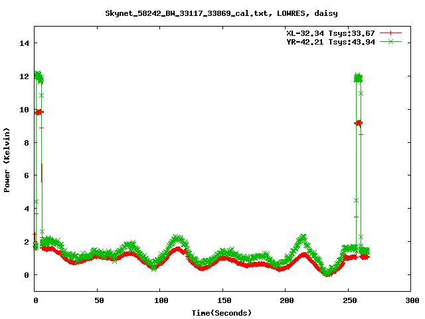Image resolution: width=425 pixels, height=319 pixels.
Task: Select the YR-42.21 Tsys:43.94 legend entry
Action: [331, 42]
